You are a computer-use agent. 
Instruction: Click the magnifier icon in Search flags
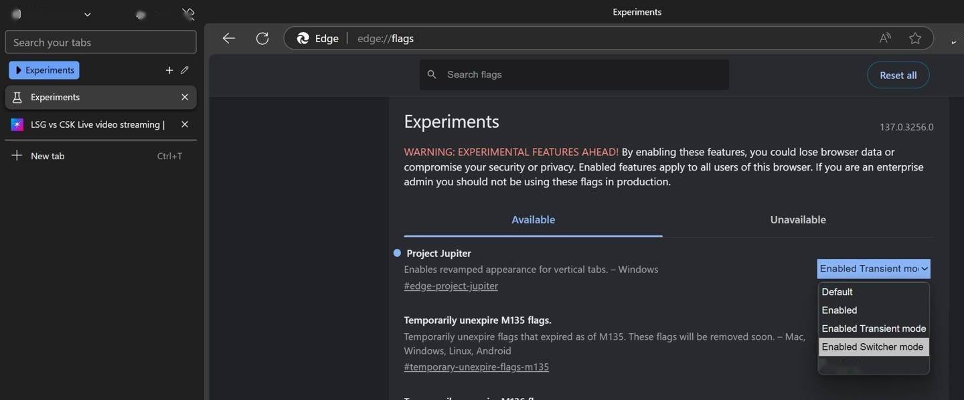click(x=432, y=74)
